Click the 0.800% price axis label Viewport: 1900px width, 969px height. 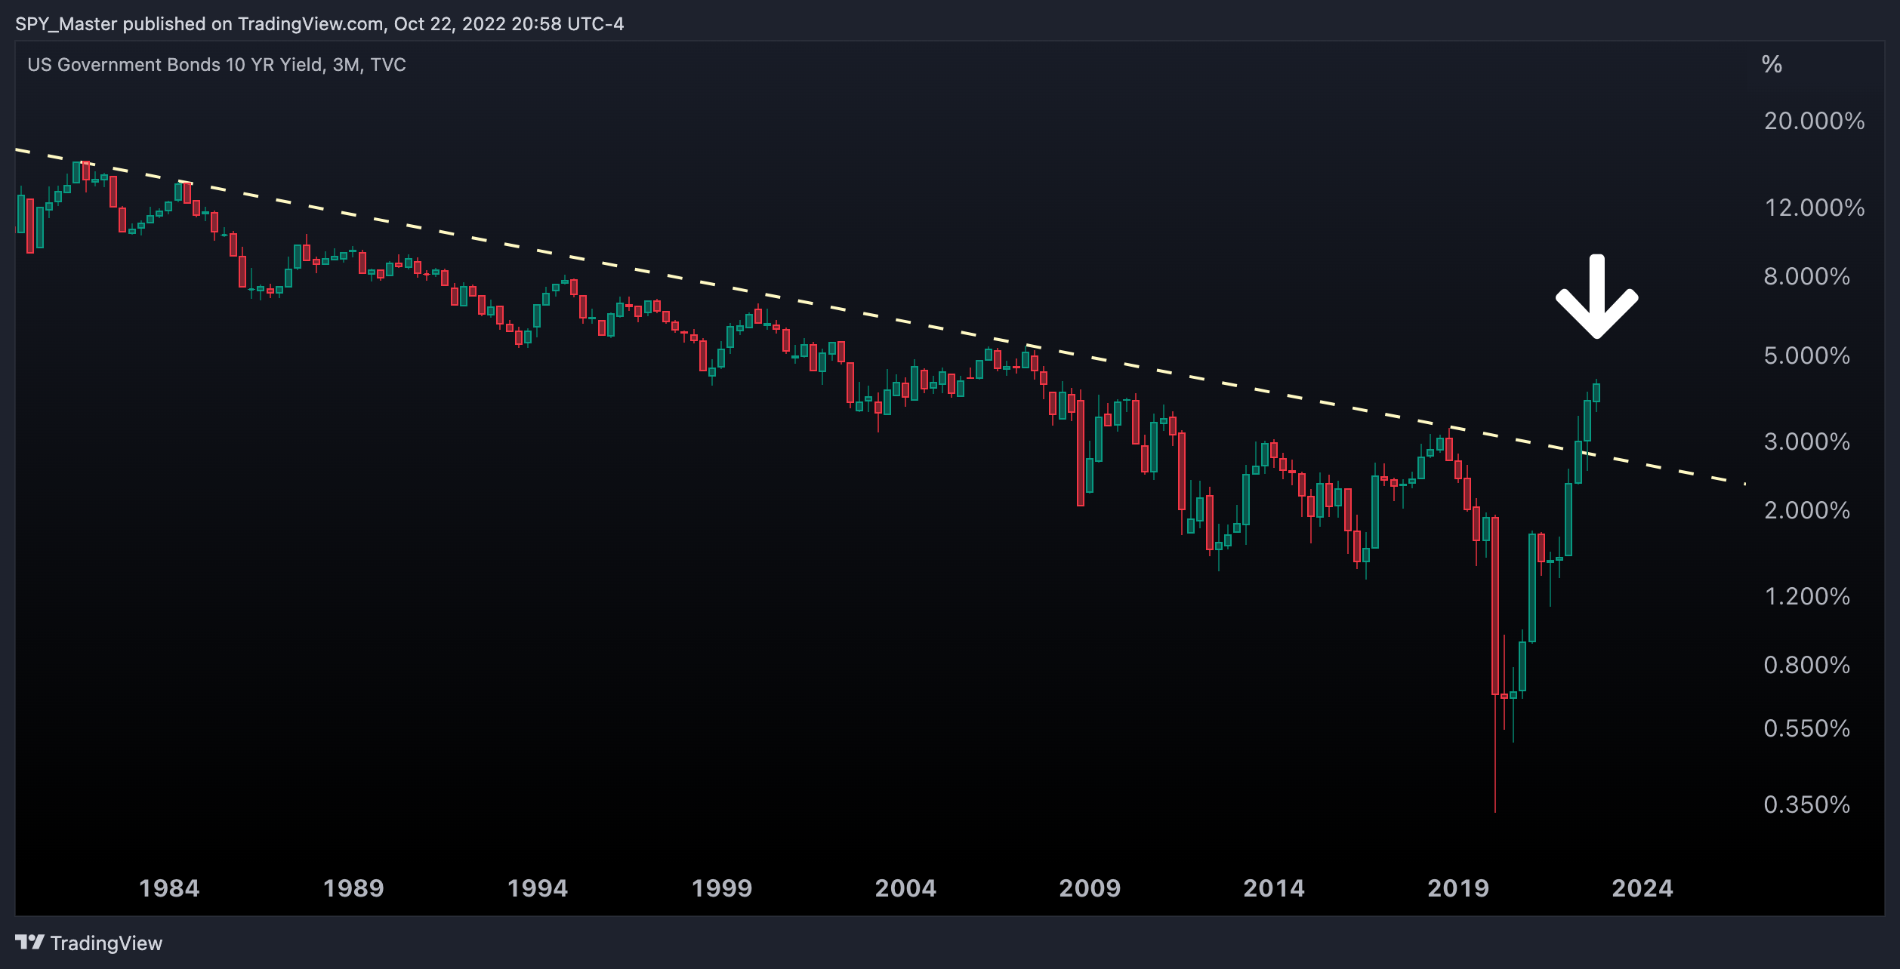[1806, 665]
